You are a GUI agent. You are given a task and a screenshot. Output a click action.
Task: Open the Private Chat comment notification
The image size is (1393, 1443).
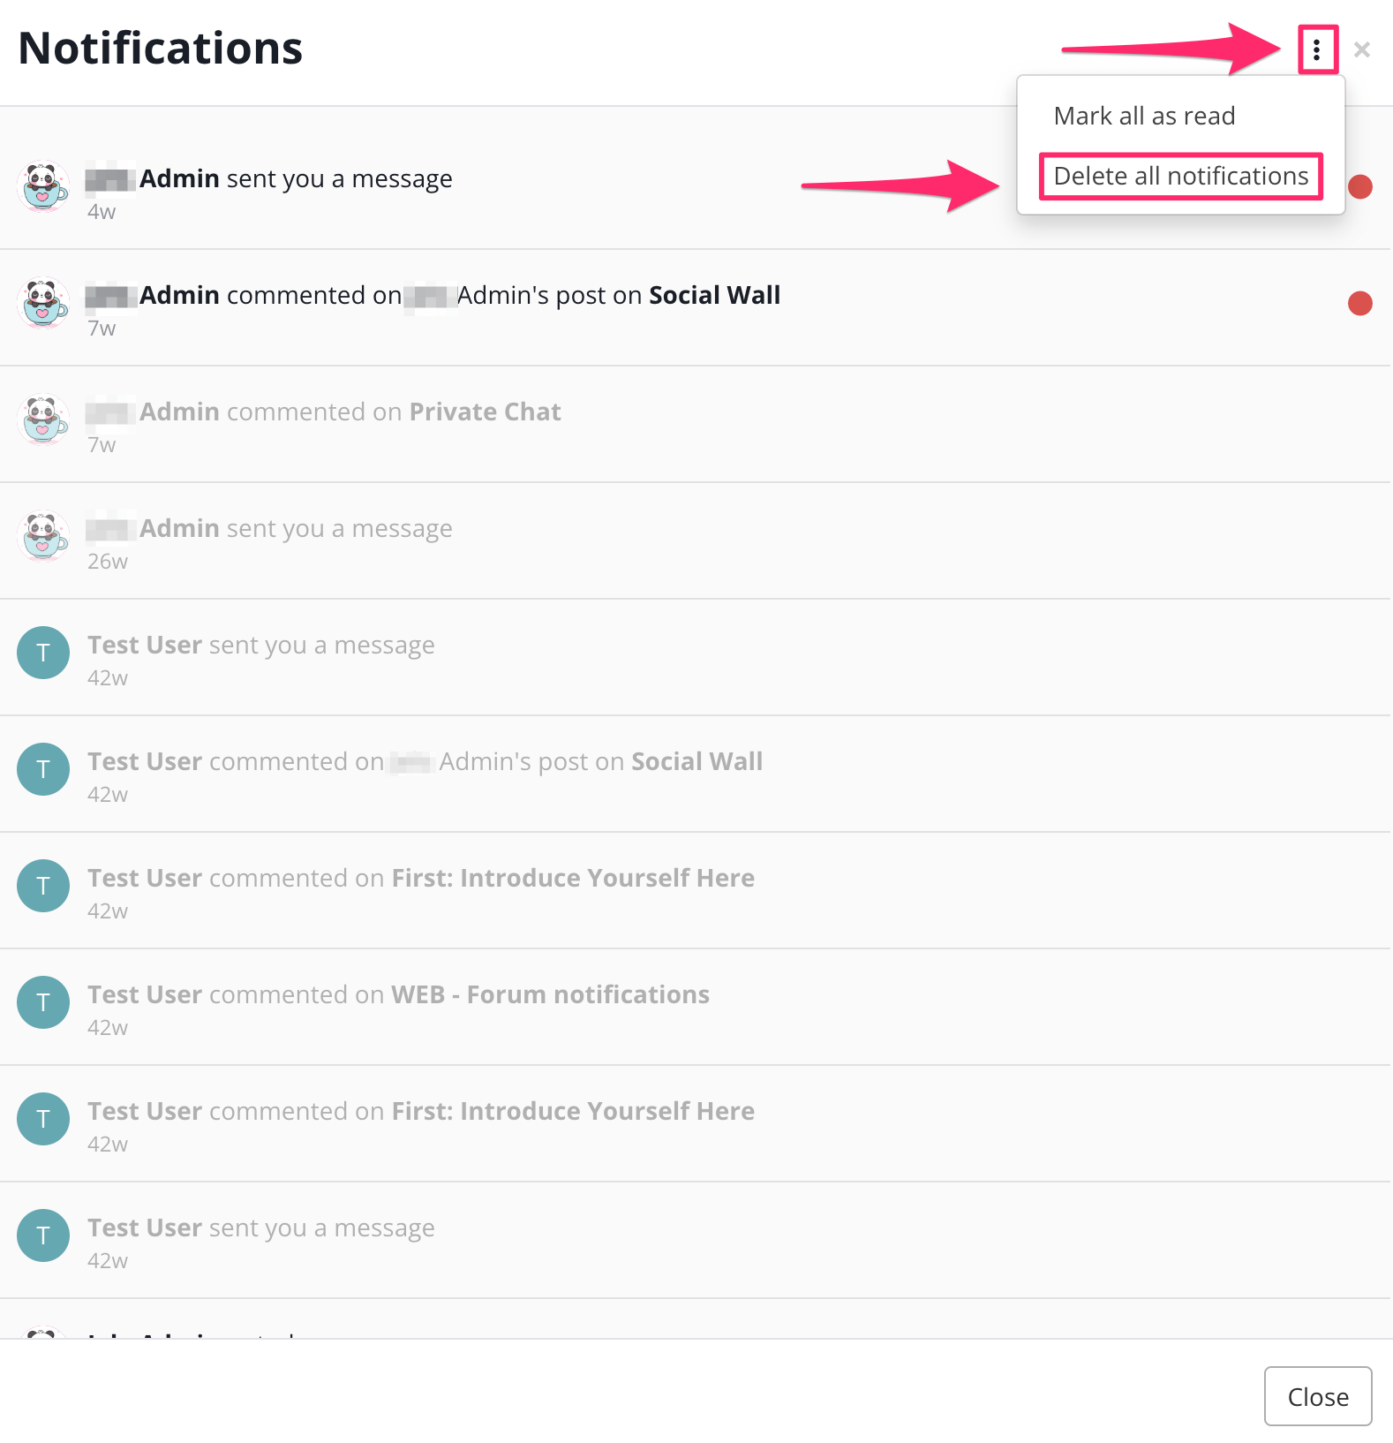(x=696, y=425)
